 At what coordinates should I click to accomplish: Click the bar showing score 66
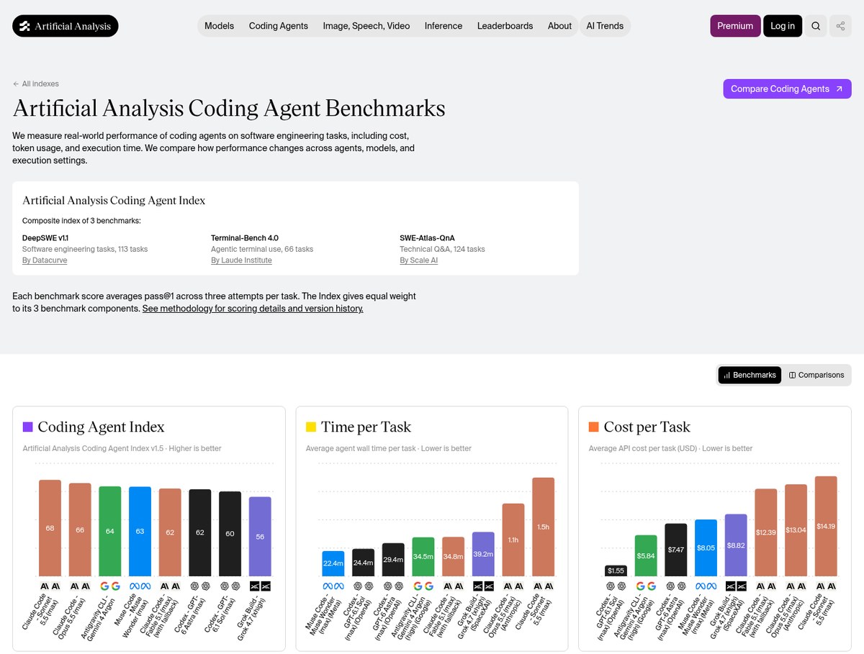point(80,530)
